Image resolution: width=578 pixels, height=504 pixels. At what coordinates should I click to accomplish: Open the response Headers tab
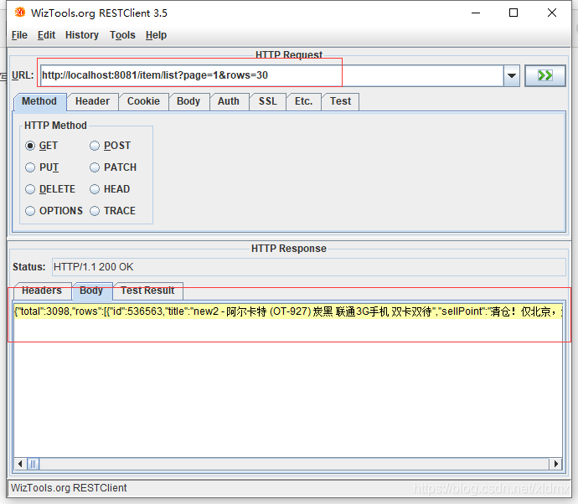point(42,291)
